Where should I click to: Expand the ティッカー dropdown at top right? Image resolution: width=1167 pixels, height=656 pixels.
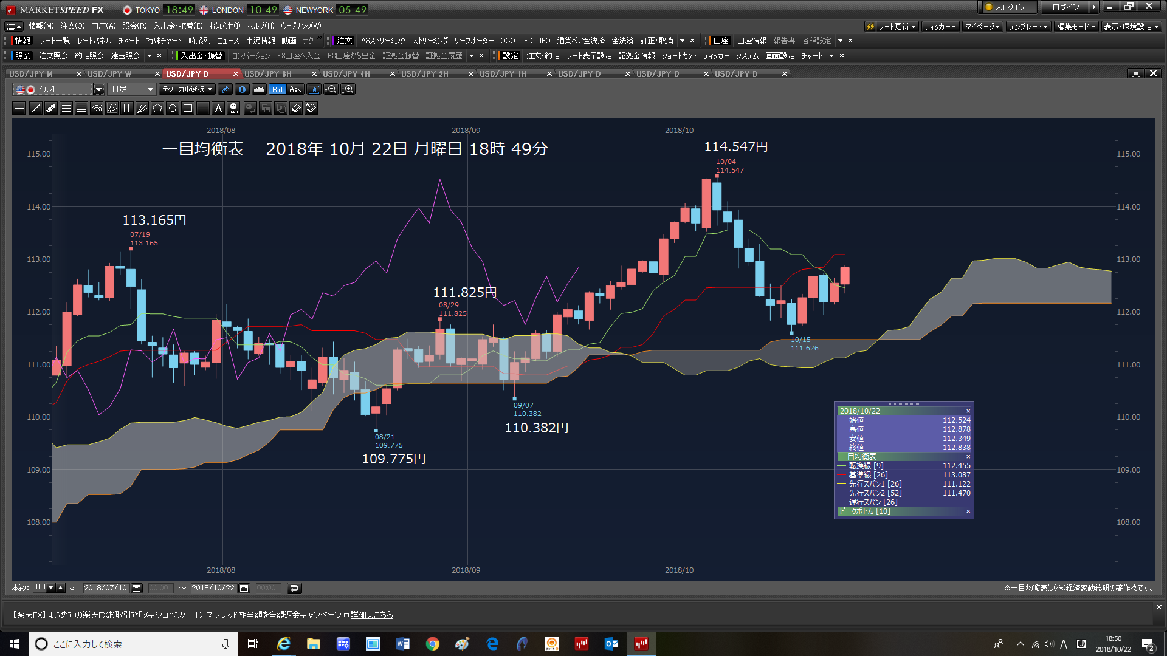pos(940,27)
